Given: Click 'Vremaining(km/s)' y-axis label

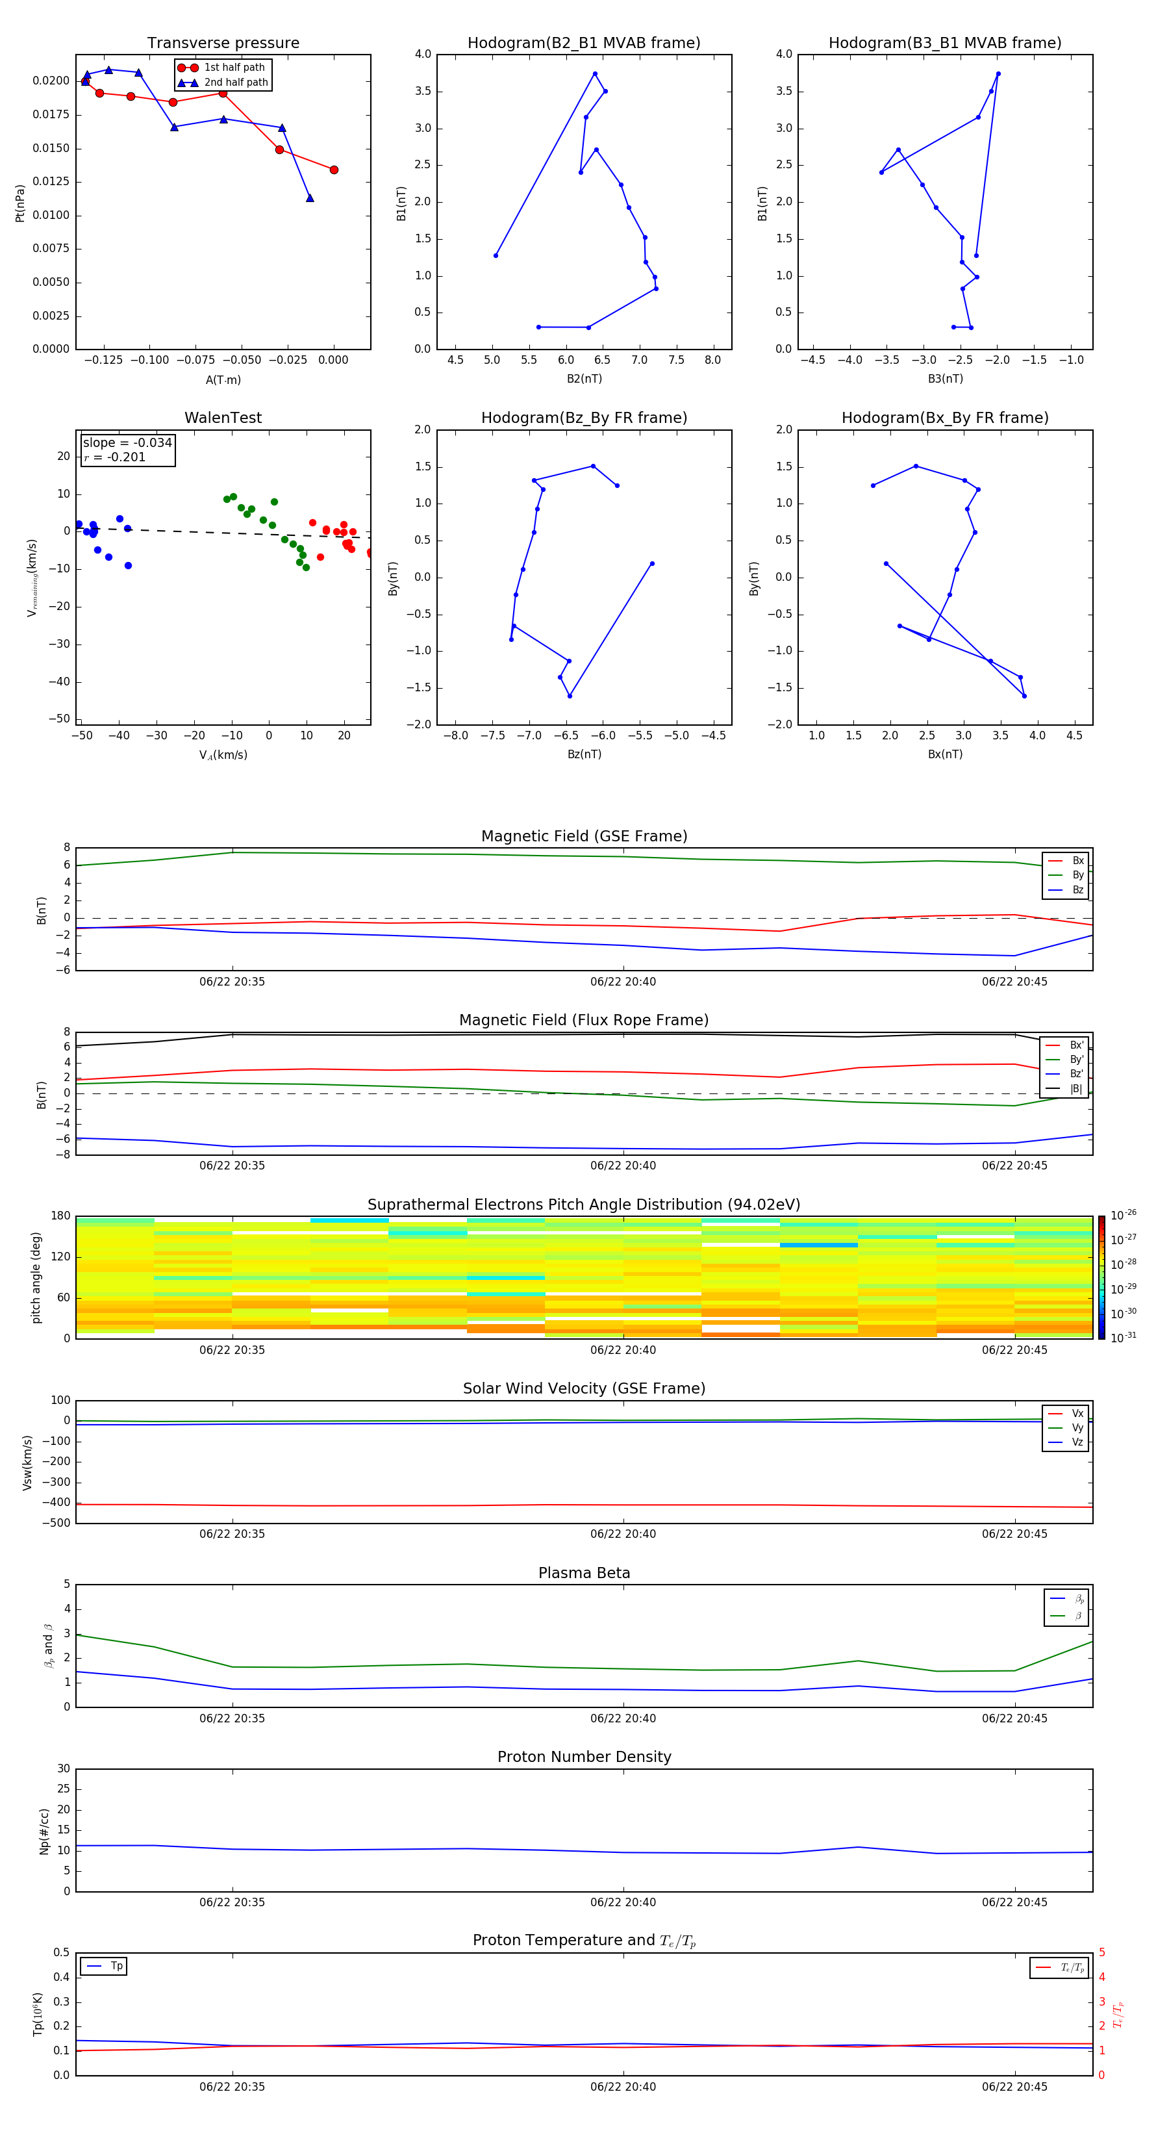Looking at the screenshot, I should click(x=32, y=578).
